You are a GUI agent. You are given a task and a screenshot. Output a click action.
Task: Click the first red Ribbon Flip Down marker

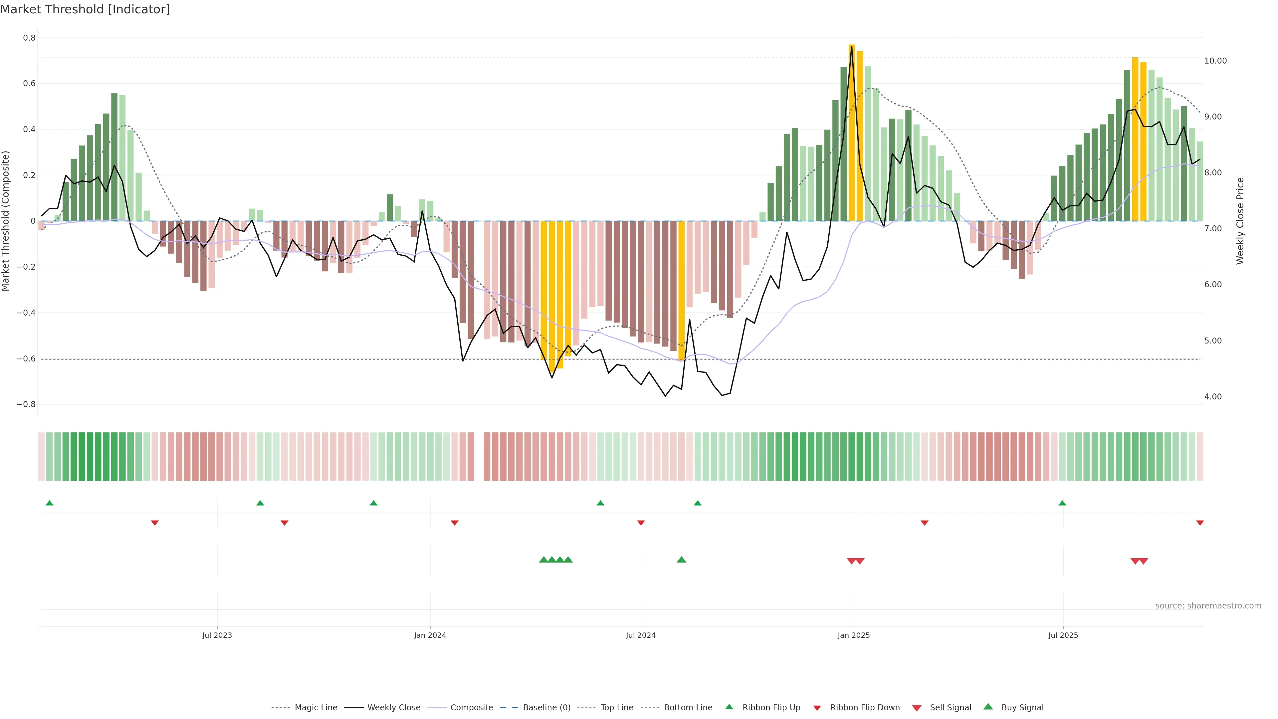coord(155,523)
